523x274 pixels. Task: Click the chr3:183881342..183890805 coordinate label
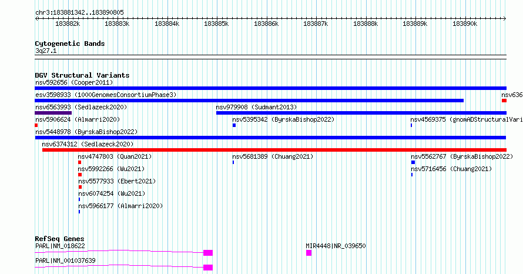click(x=79, y=13)
